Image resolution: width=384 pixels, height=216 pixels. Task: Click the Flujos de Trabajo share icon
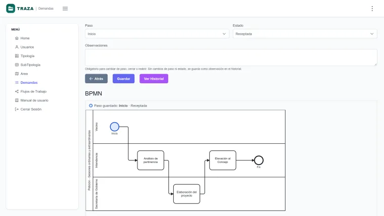[x=17, y=91]
